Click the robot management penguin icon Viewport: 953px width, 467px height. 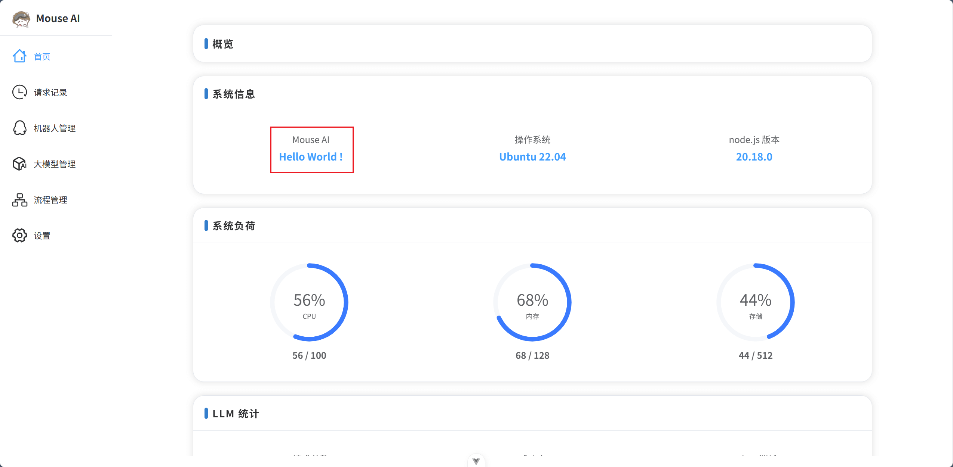(19, 128)
